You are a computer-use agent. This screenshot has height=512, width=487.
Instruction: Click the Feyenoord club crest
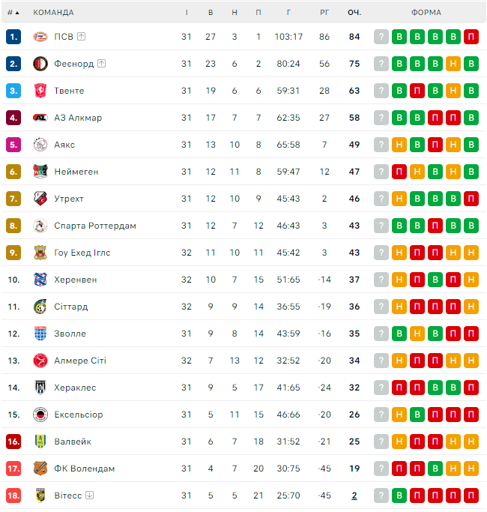point(40,64)
